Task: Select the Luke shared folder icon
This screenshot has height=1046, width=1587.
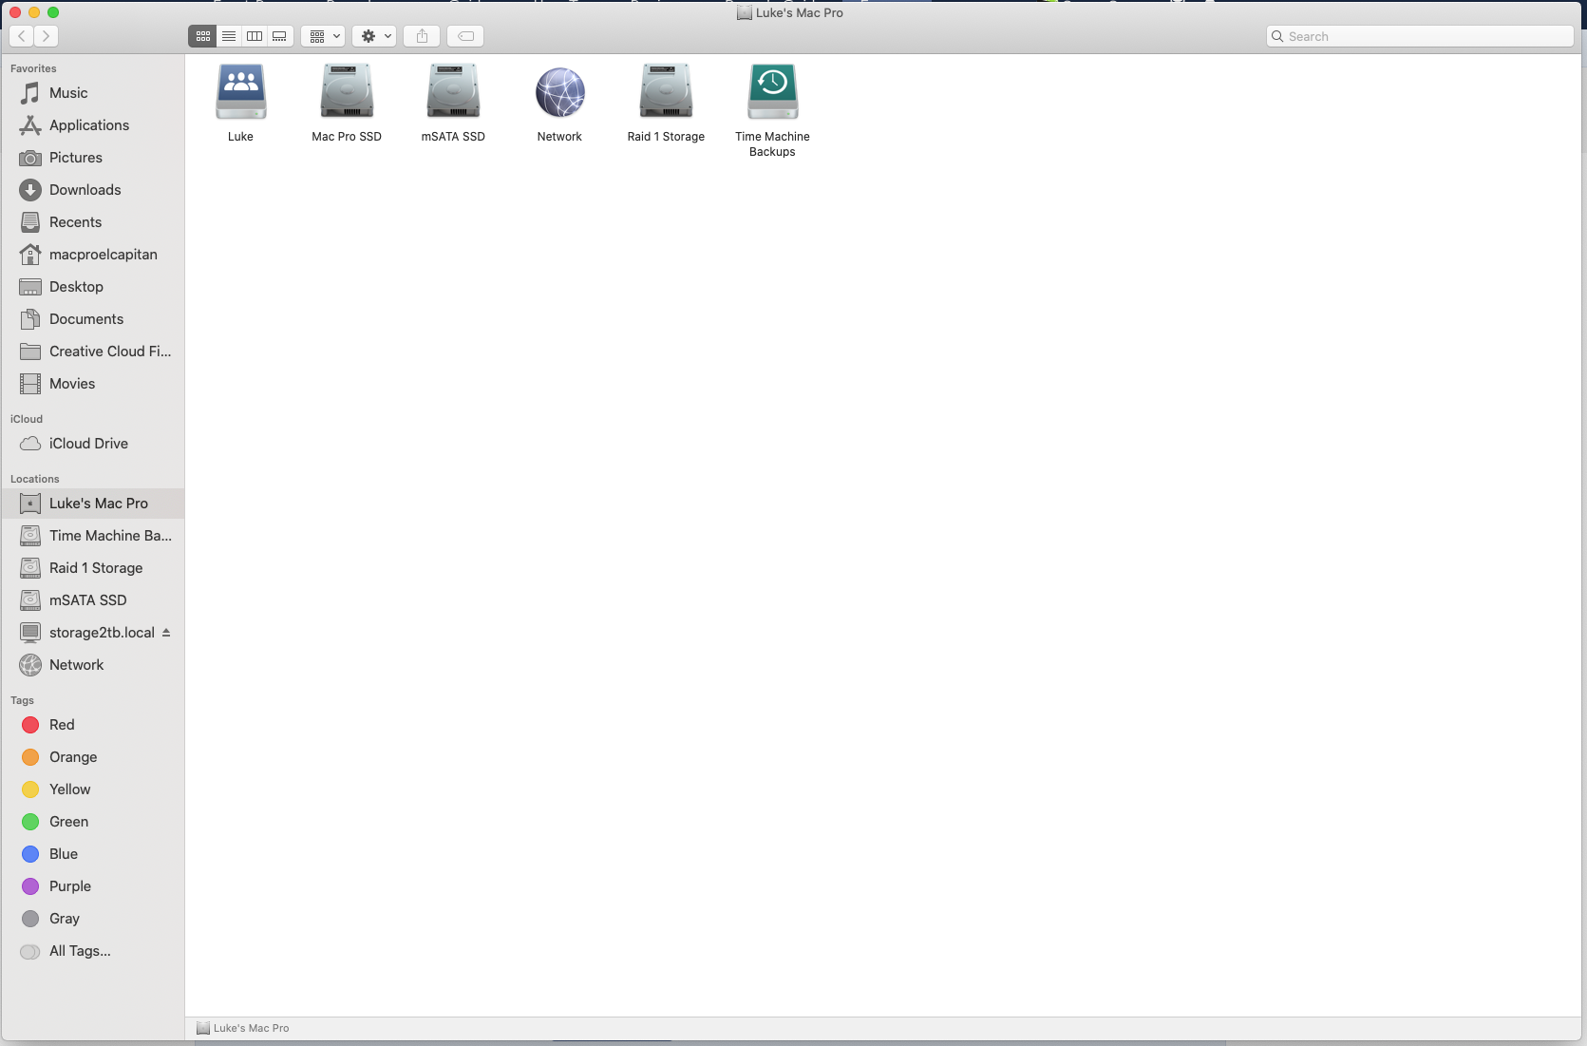Action: (241, 91)
